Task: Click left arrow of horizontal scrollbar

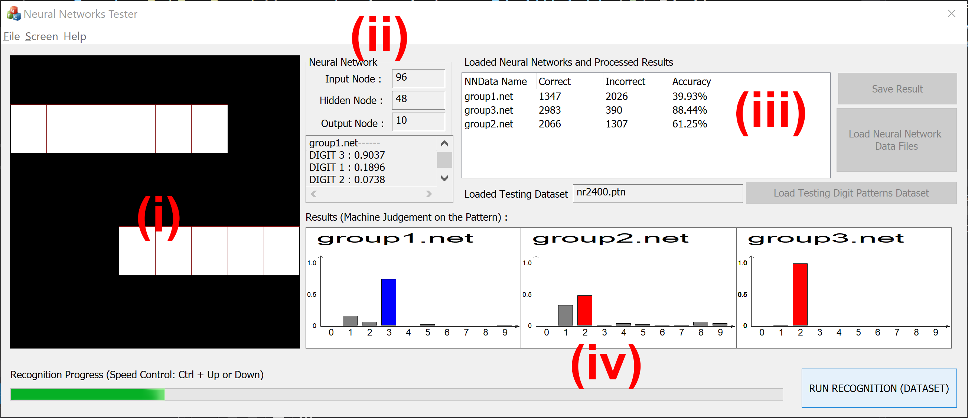Action: pos(314,194)
